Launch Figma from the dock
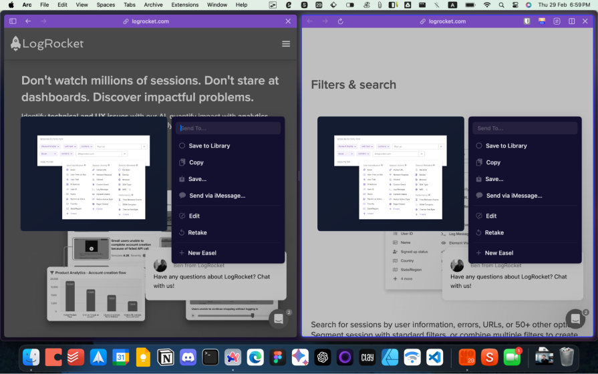Screen dimensions: 598x374 pos(277,357)
